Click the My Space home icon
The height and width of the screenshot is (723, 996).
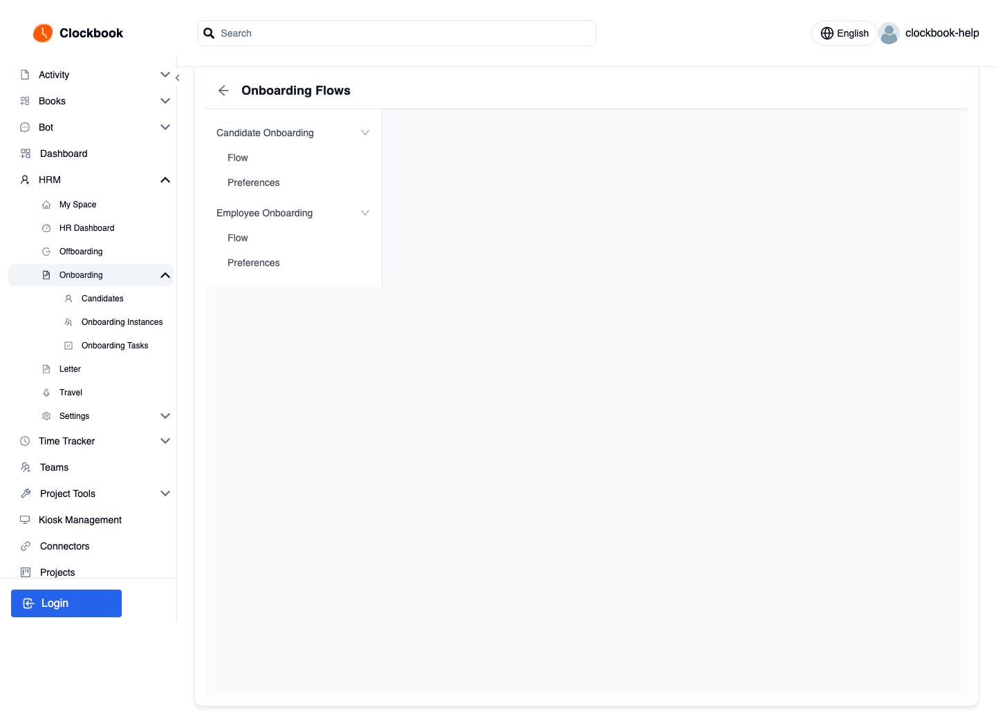pos(46,205)
